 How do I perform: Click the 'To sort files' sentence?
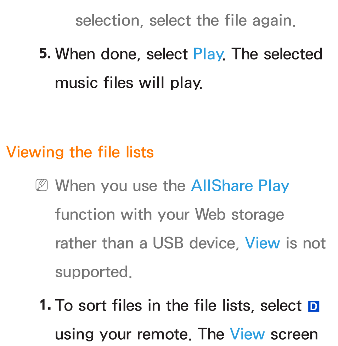tap(178, 306)
